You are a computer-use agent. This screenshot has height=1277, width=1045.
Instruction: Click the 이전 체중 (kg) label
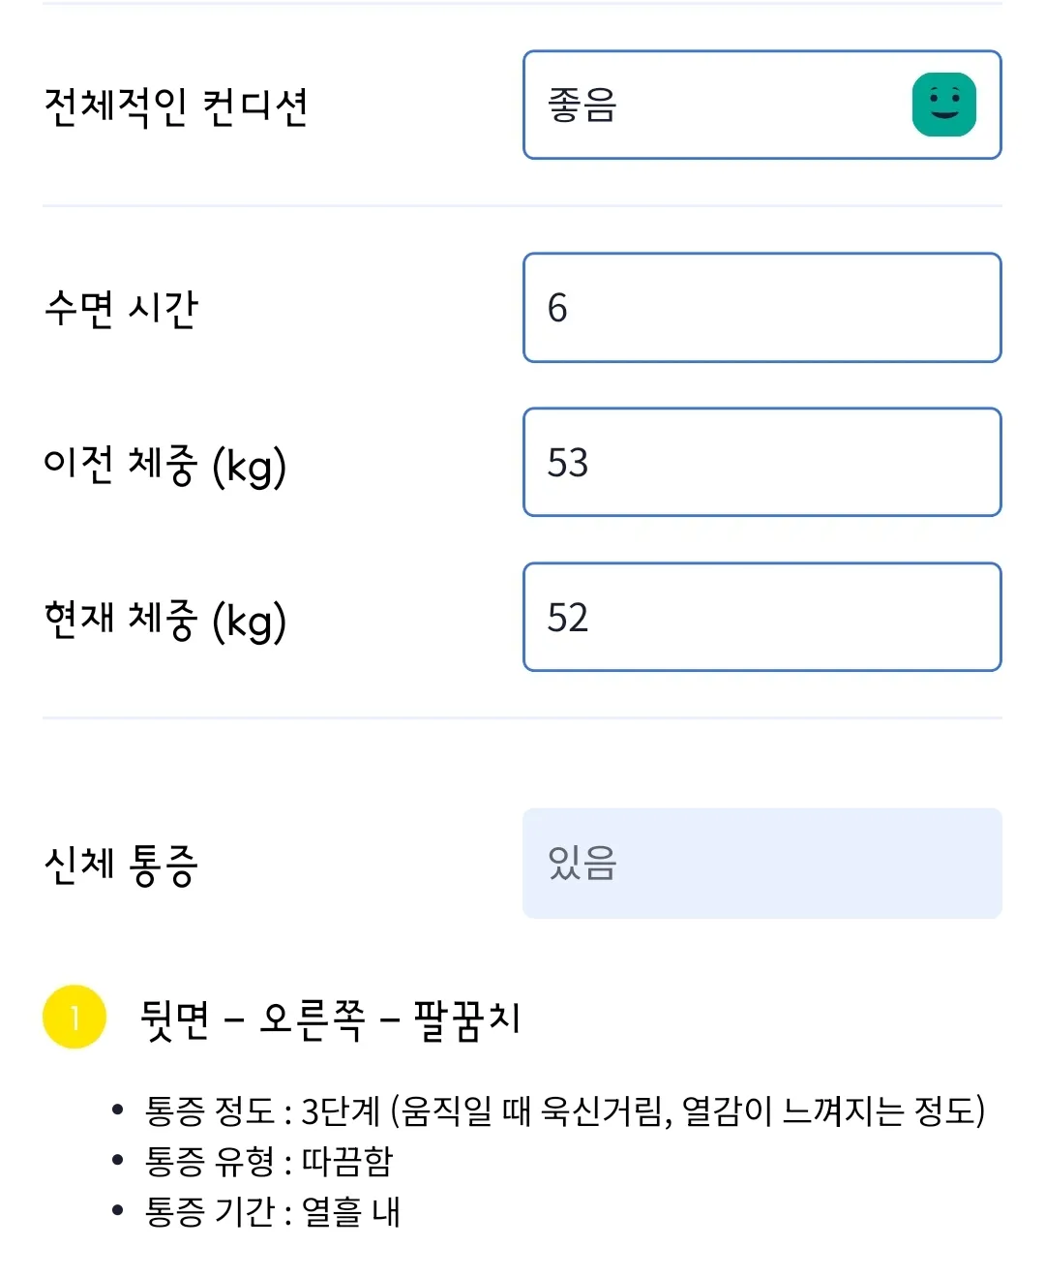pos(164,465)
